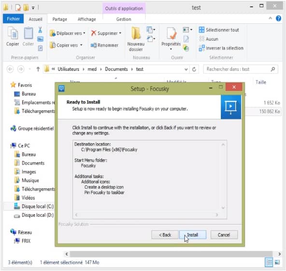Select Documents under Ce PC
286x271 pixels.
coord(29,163)
